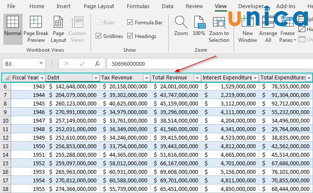Open the Insert tab
313x193 pixels.
click(63, 6)
